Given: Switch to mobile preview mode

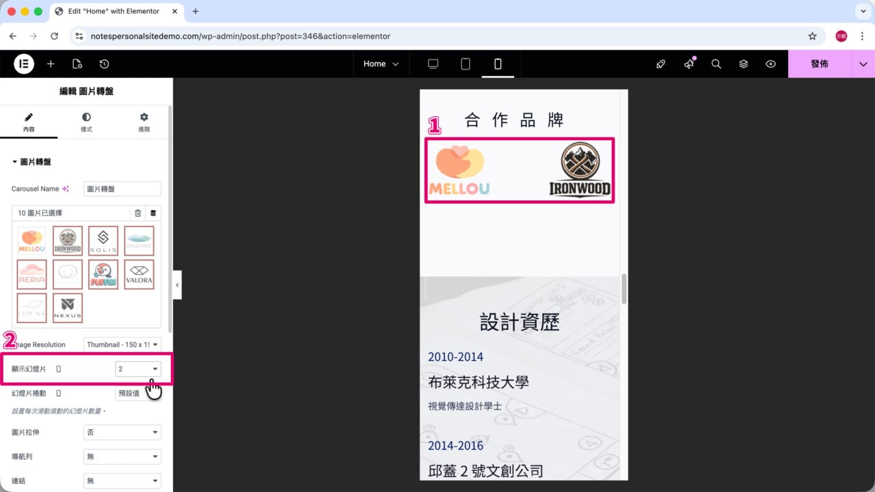Looking at the screenshot, I should 498,64.
